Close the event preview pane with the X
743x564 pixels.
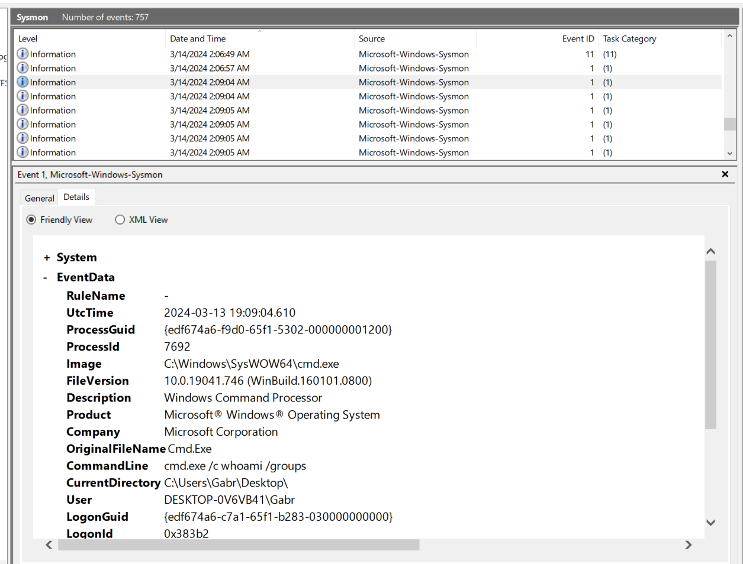coord(725,174)
